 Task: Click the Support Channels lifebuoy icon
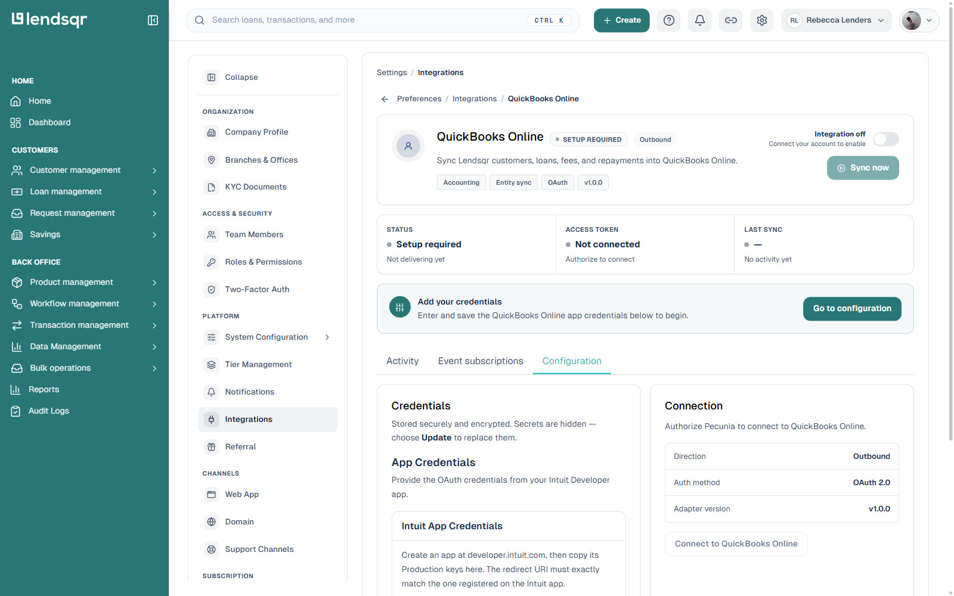pyautogui.click(x=212, y=550)
